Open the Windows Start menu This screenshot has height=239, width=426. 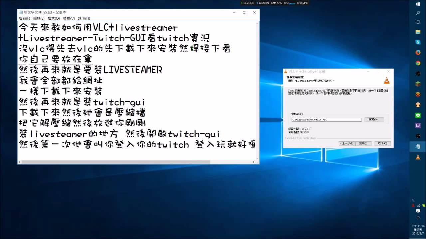coord(418,4)
